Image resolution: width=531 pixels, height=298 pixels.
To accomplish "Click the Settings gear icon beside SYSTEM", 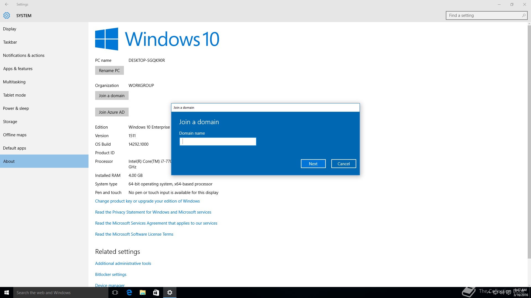I will pos(7,15).
